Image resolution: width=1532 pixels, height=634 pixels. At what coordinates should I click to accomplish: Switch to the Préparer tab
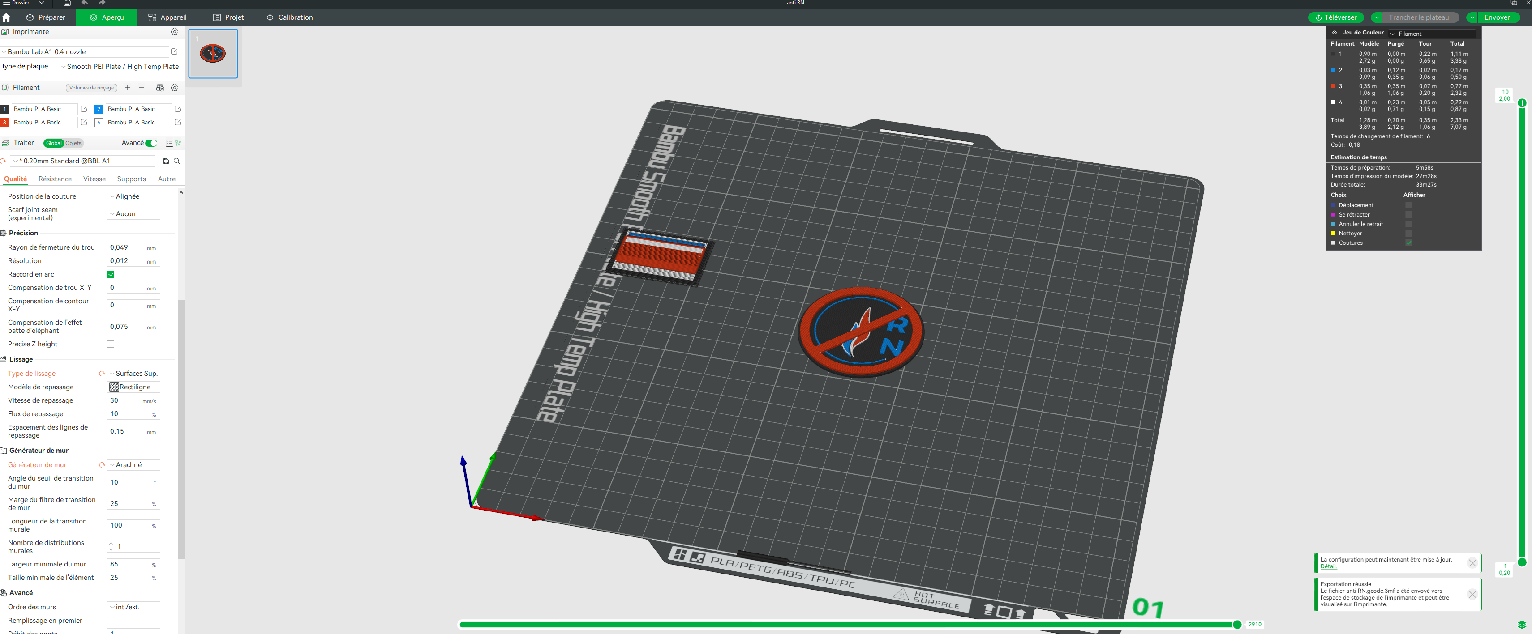(46, 18)
